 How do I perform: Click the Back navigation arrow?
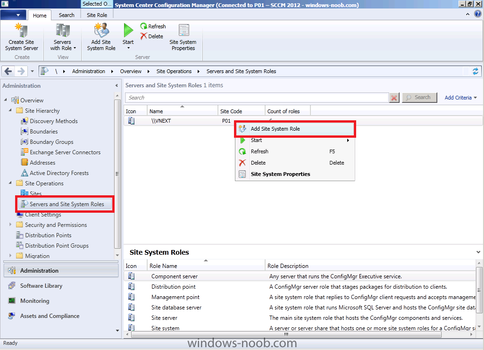pyautogui.click(x=8, y=71)
